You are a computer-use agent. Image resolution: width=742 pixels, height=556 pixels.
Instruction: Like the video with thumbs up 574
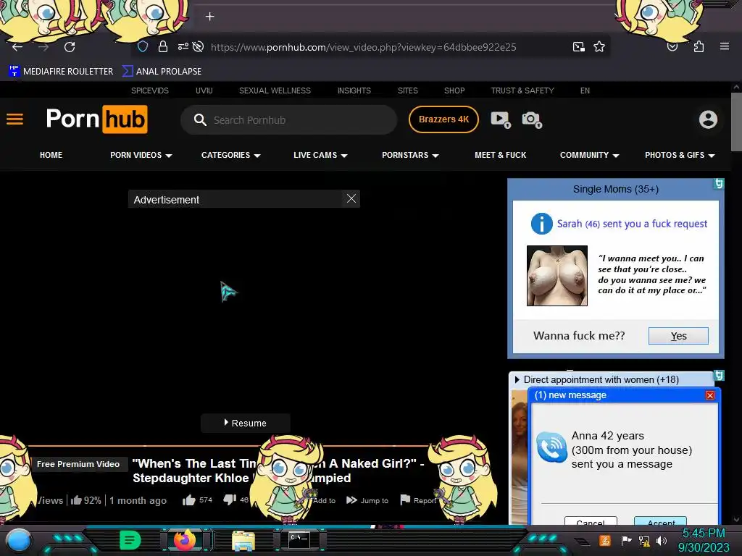tap(189, 500)
